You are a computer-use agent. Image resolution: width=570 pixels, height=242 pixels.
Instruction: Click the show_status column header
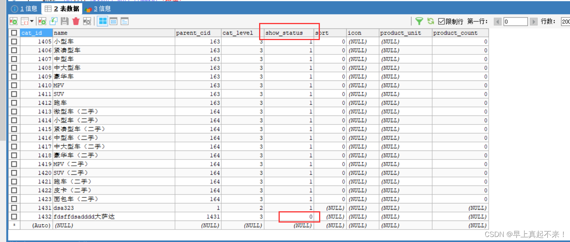click(289, 33)
